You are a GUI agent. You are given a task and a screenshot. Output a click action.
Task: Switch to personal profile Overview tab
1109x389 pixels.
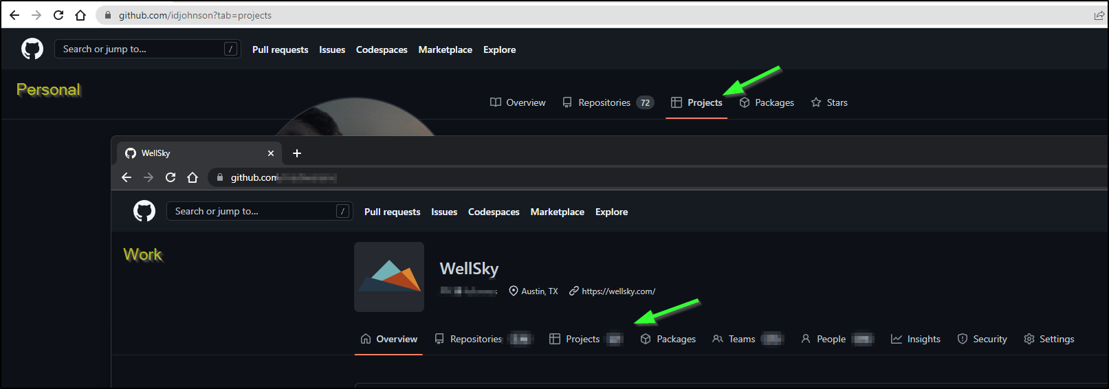(x=518, y=102)
